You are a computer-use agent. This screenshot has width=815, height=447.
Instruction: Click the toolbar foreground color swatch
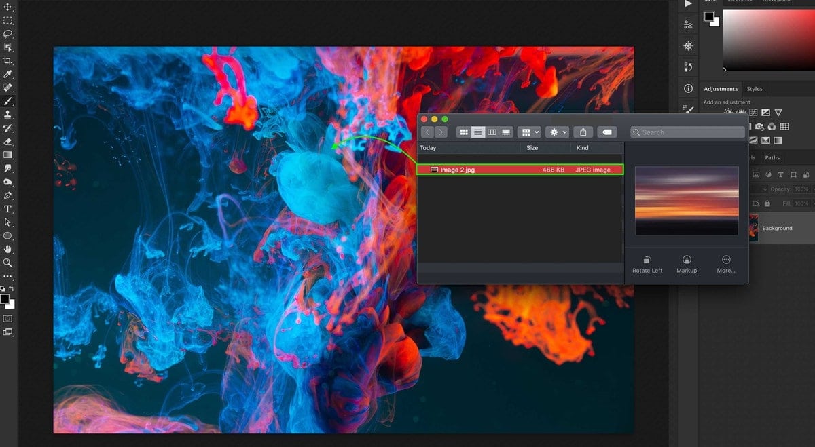5,298
